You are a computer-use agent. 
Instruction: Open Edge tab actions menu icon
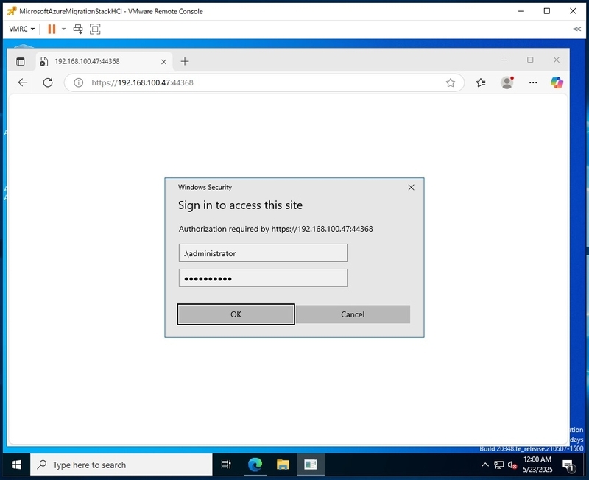[21, 61]
